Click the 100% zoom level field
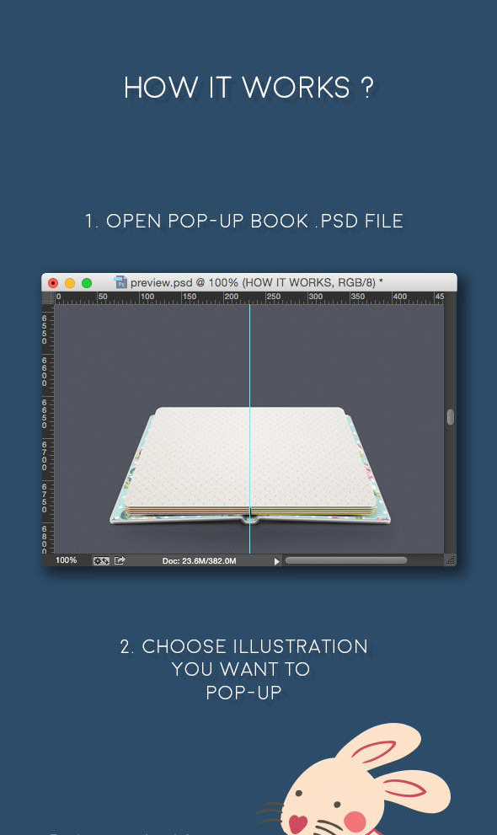497x835 pixels. coord(66,560)
